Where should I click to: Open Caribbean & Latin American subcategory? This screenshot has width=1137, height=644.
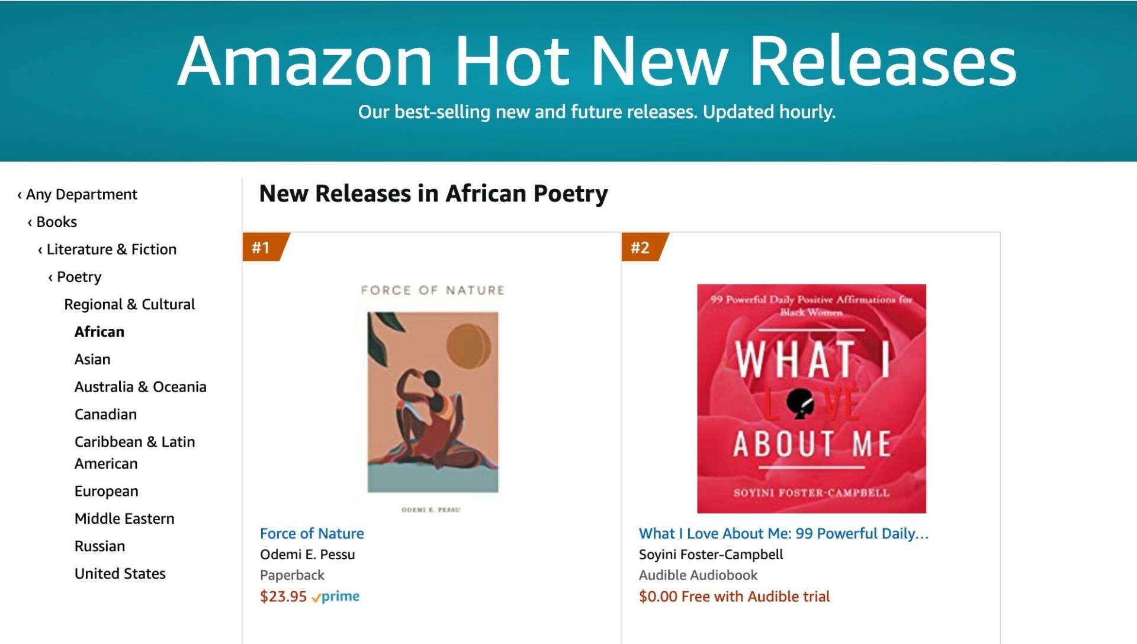point(134,453)
